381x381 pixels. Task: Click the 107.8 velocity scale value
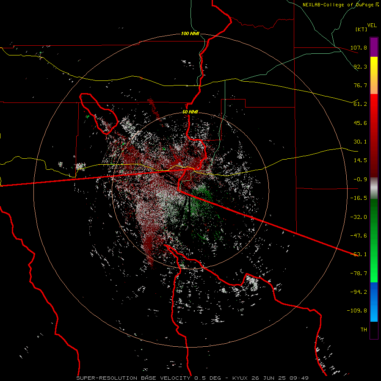[x=359, y=47]
